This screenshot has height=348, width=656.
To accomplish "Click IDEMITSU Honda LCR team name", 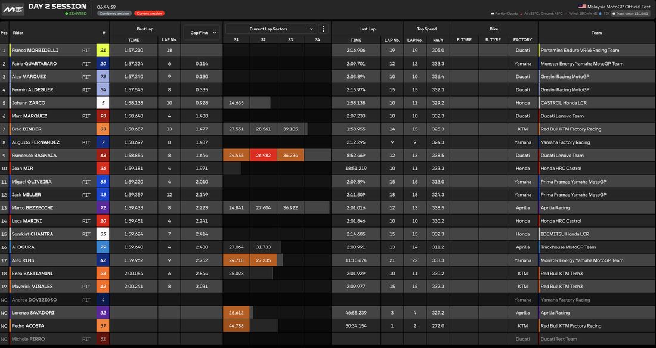I will click(x=565, y=234).
